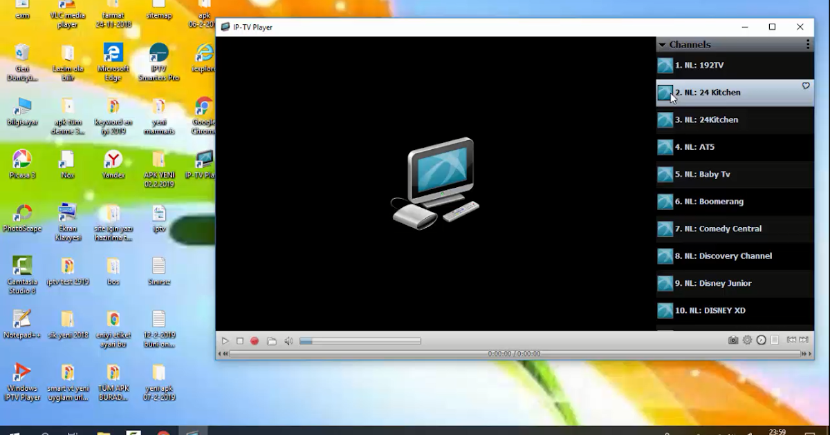This screenshot has width=830, height=435.
Task: Select APK YENI 02.2.2019 folder
Action: [159, 168]
